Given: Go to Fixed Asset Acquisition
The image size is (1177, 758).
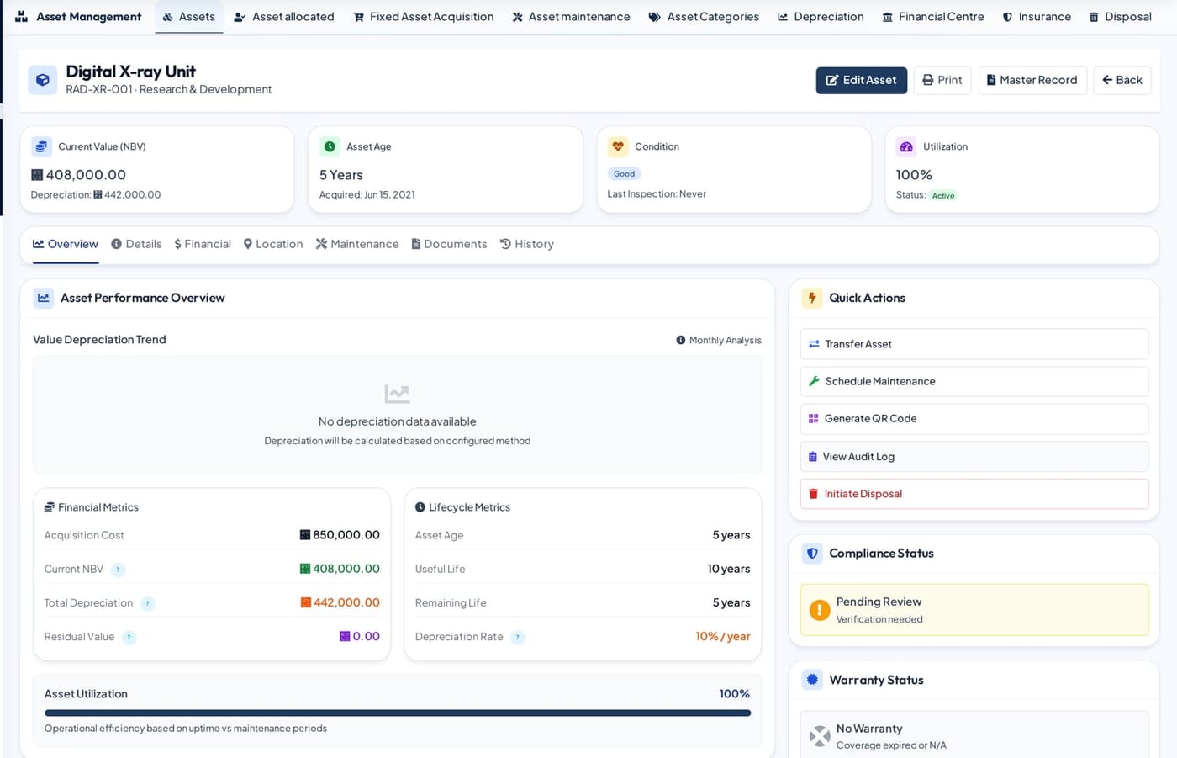Looking at the screenshot, I should pyautogui.click(x=424, y=17).
